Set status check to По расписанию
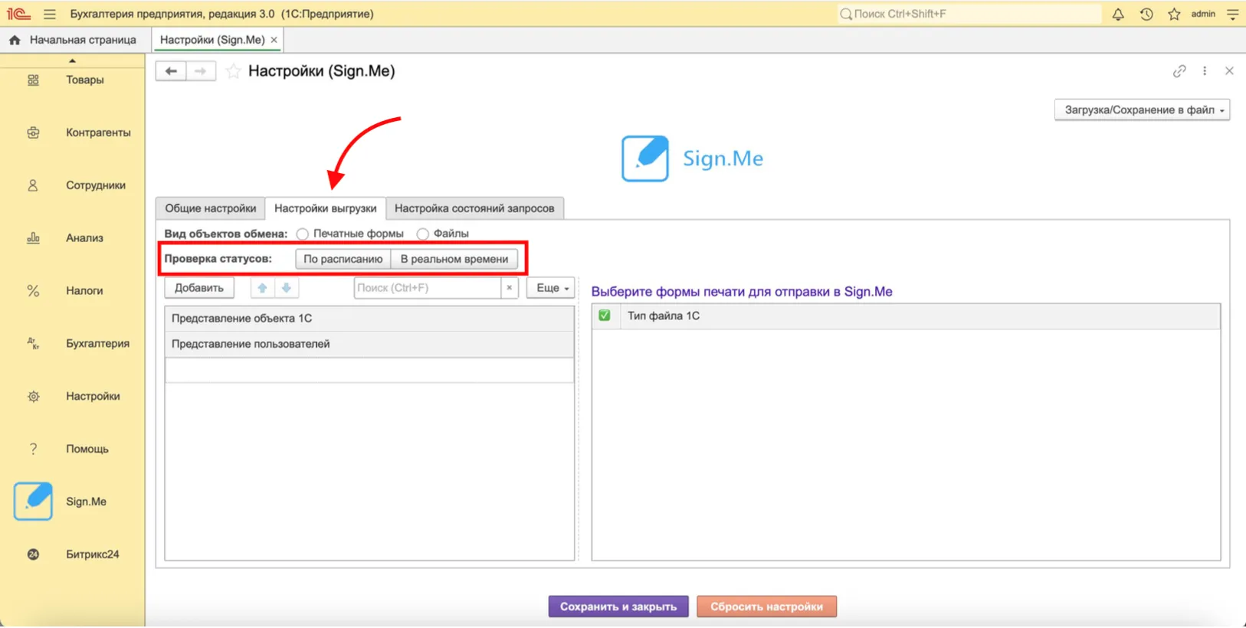 pos(343,259)
